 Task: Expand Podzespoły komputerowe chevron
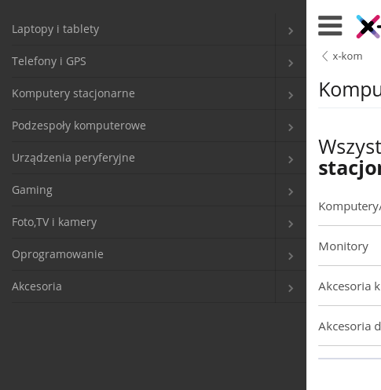[291, 127]
